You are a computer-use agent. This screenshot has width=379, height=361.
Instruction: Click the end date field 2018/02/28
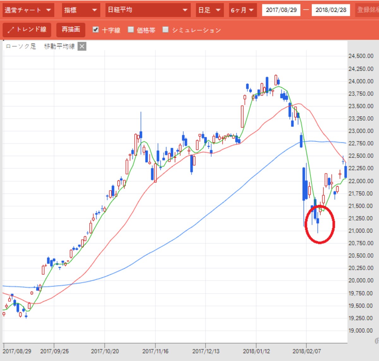click(331, 10)
